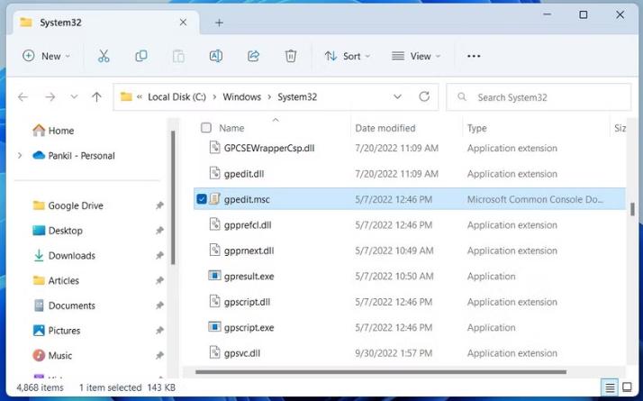Select the GPCSEWrapperCsp.dll file
Viewport: 643px width, 401px height.
[269, 148]
